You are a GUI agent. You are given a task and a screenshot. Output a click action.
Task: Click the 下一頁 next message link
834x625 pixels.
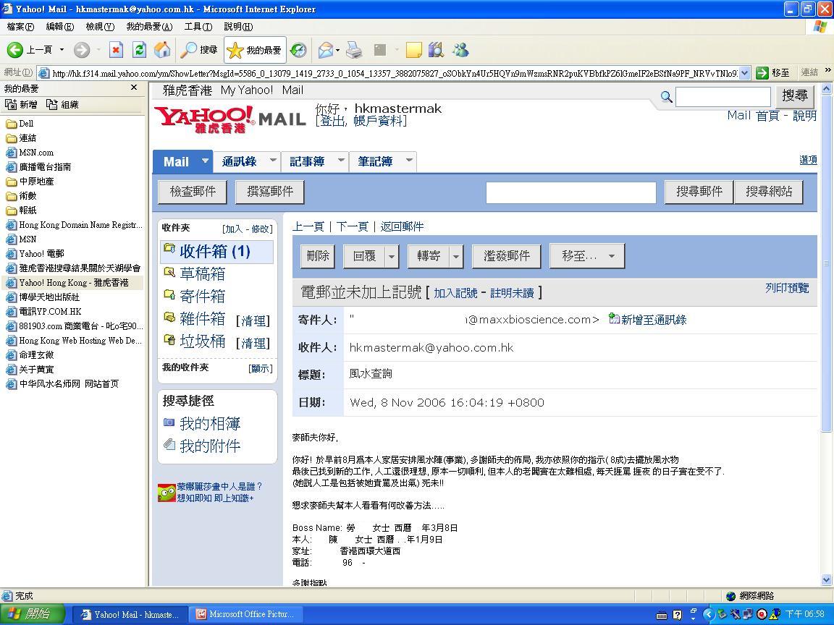coord(352,227)
